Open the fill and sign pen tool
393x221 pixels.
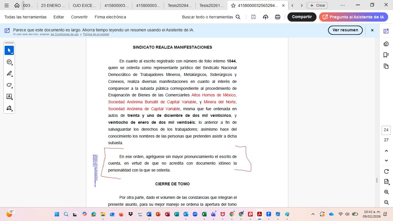(9, 108)
